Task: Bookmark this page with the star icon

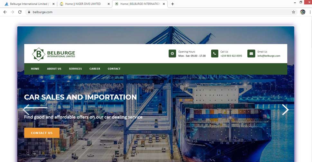Action: [293, 12]
